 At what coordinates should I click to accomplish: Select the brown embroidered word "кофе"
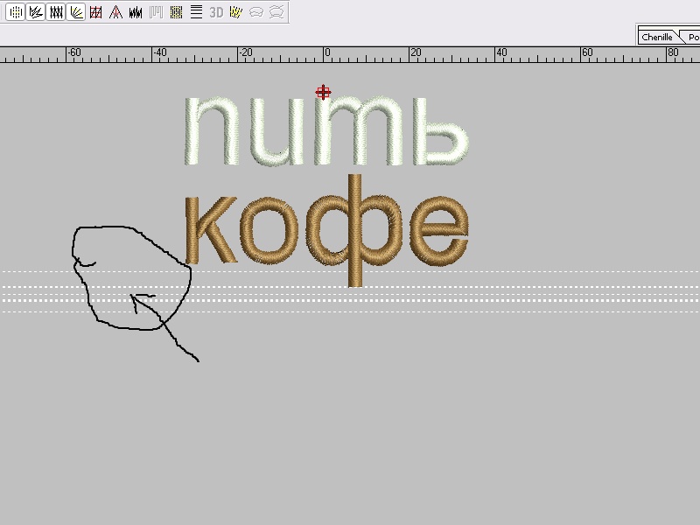(x=326, y=230)
